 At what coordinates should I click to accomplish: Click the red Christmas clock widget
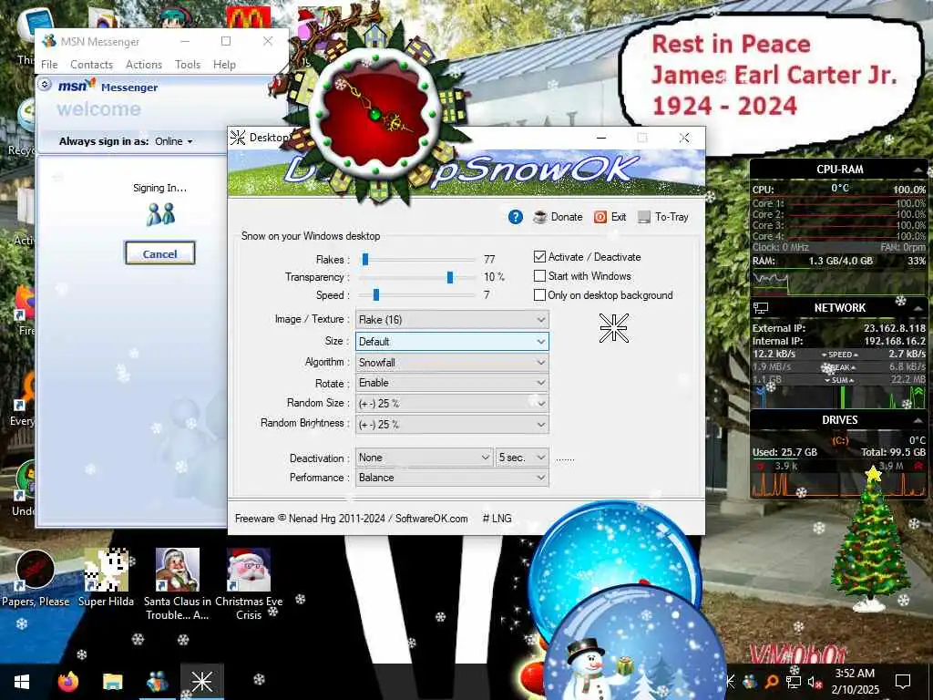tap(374, 113)
